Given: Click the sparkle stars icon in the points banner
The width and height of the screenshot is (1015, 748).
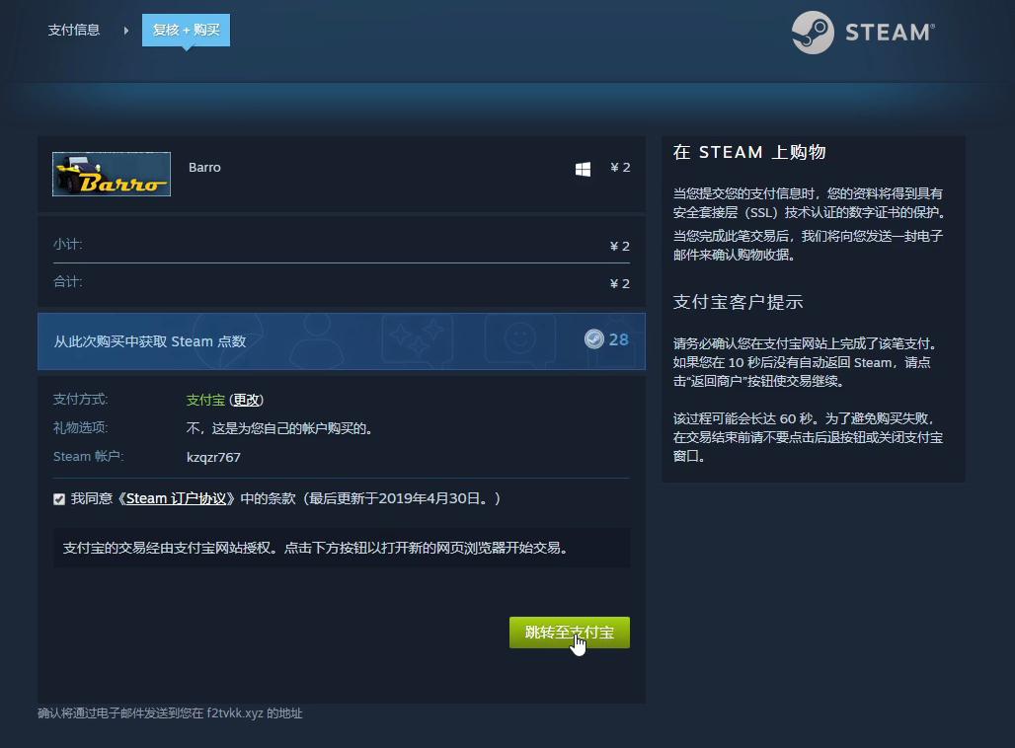Looking at the screenshot, I should pos(416,337).
